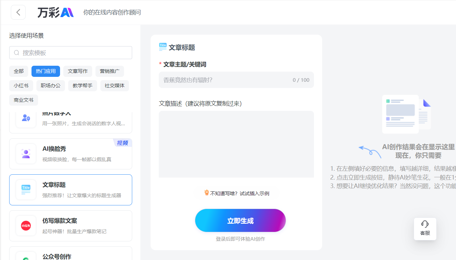This screenshot has height=260, width=456.
Task: Click 试试插入示例 link
Action: 254,193
